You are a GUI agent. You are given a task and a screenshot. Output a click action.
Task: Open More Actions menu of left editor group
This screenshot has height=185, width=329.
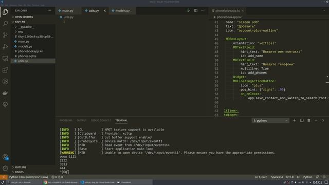(x=203, y=11)
